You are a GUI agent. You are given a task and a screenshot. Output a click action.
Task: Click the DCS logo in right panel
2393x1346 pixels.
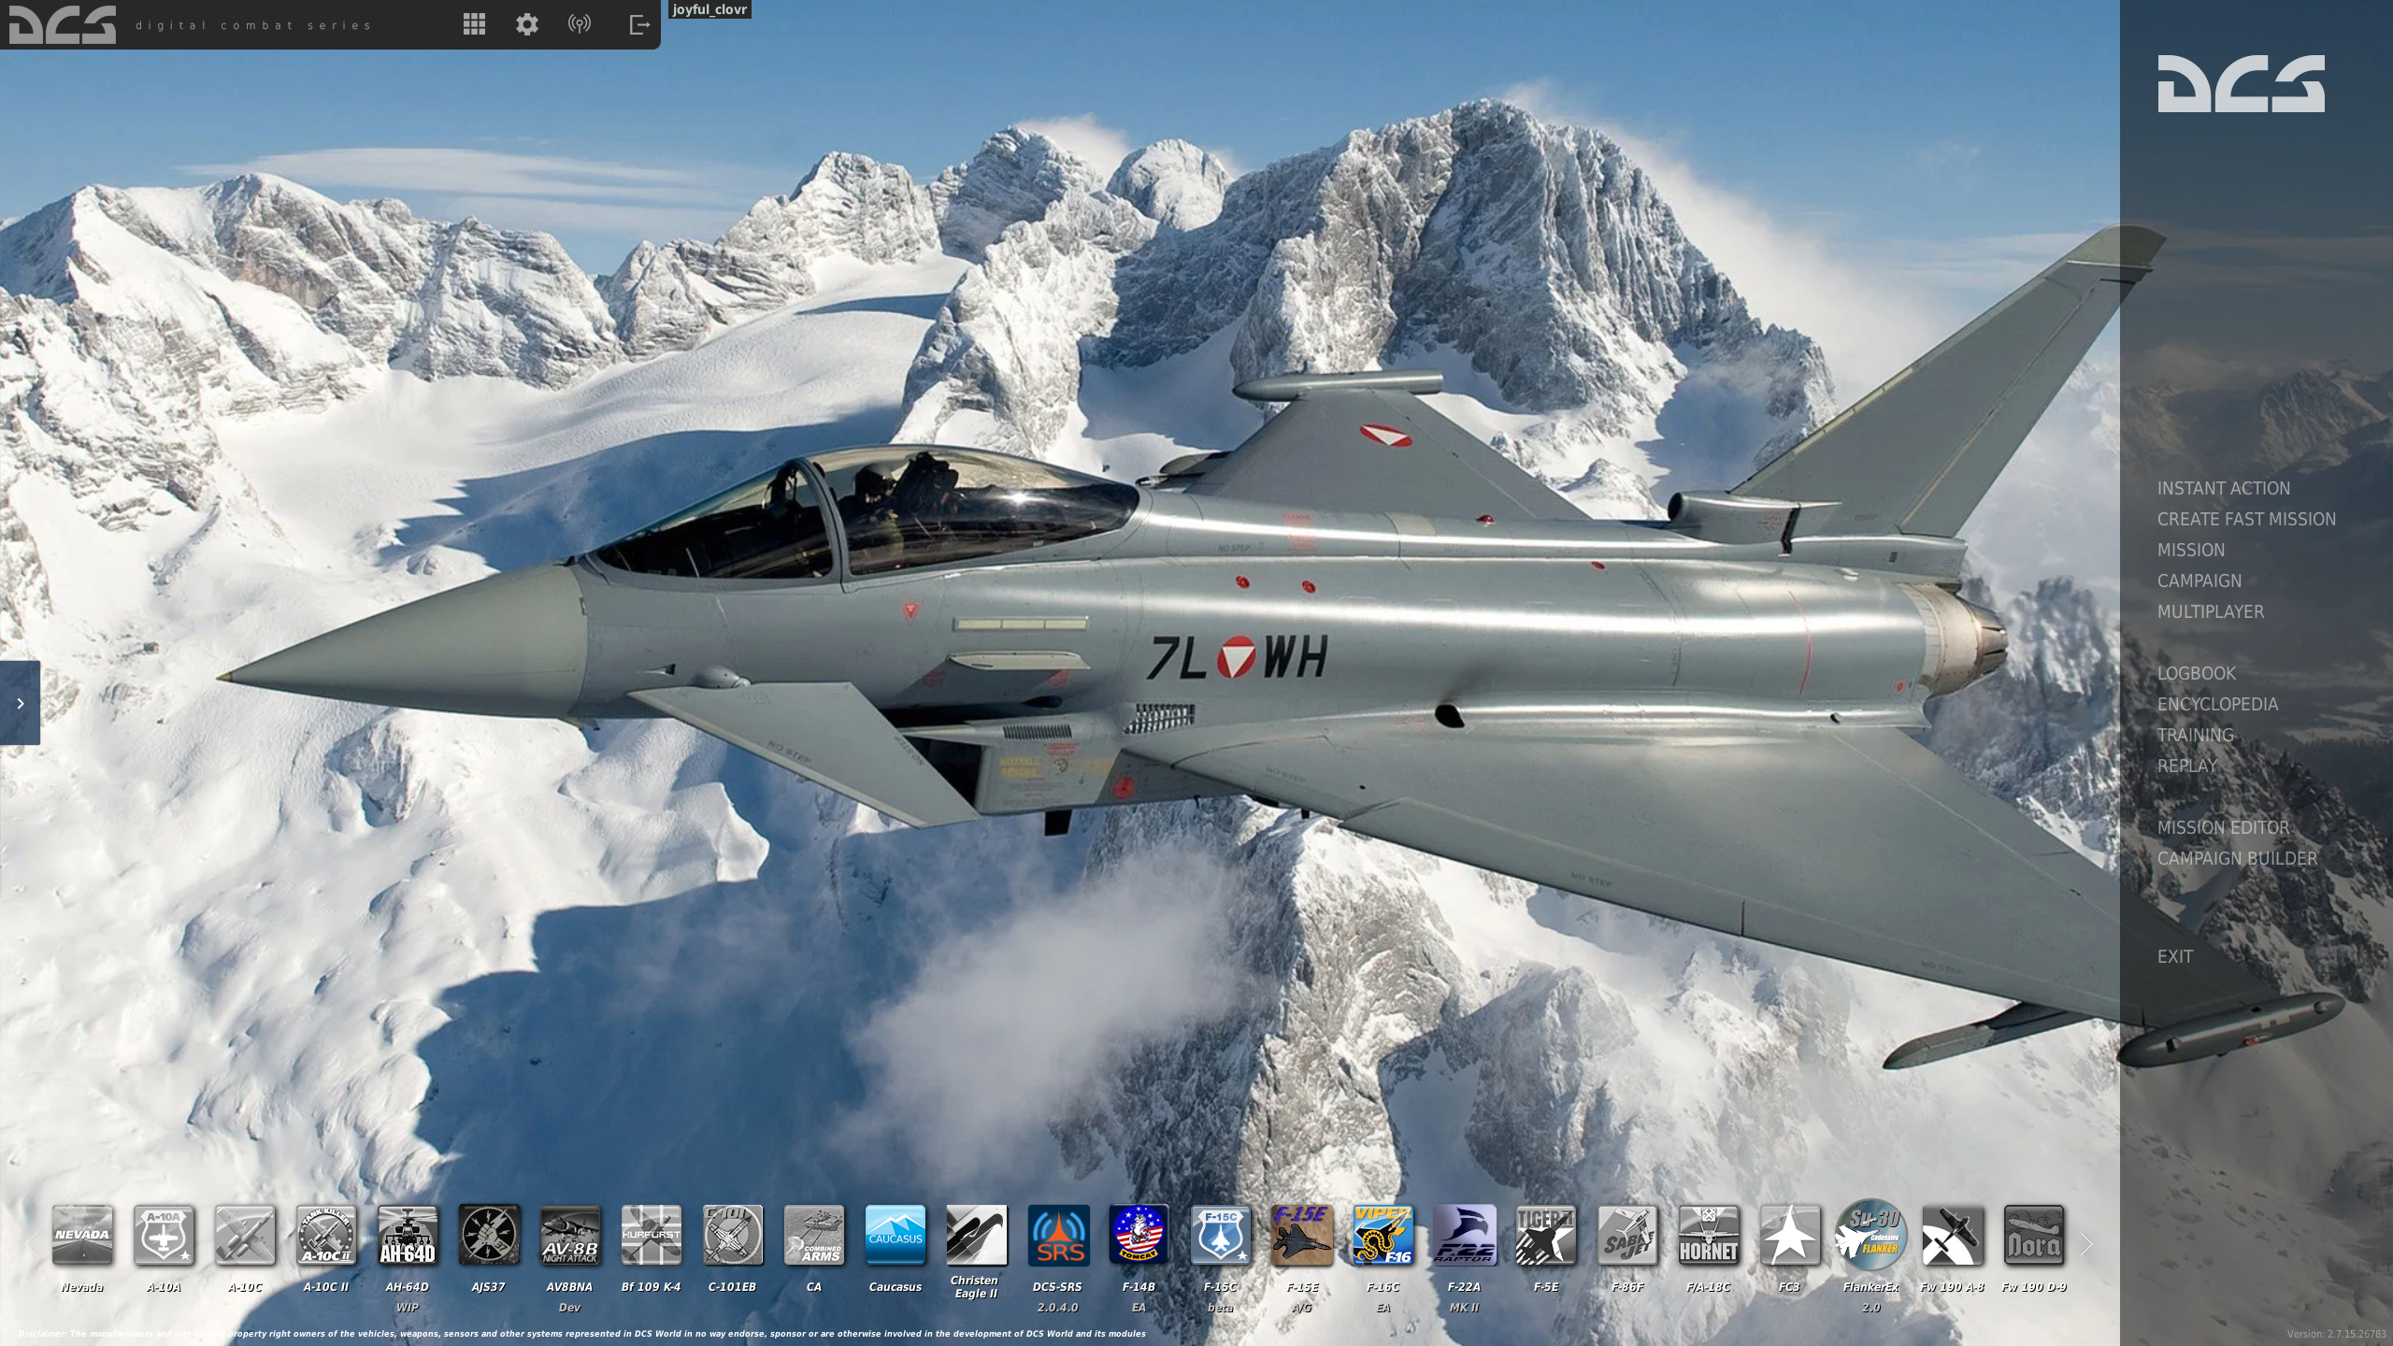[x=2241, y=83]
